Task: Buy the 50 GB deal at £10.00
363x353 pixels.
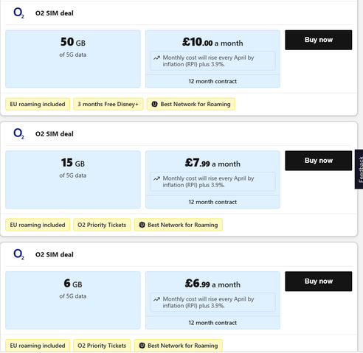Action: (319, 40)
